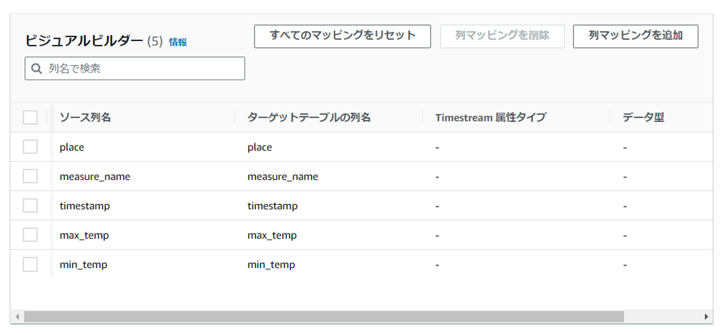This screenshot has height=334, width=720.
Task: Click the timestamp target column cell
Action: (272, 206)
